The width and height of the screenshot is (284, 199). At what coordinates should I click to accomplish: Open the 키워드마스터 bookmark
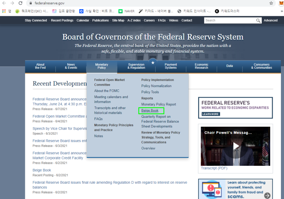[227, 11]
